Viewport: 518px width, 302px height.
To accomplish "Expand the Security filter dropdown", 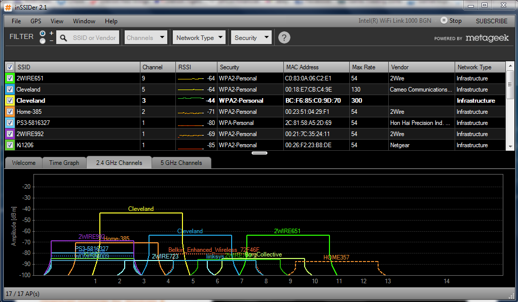I will point(251,37).
